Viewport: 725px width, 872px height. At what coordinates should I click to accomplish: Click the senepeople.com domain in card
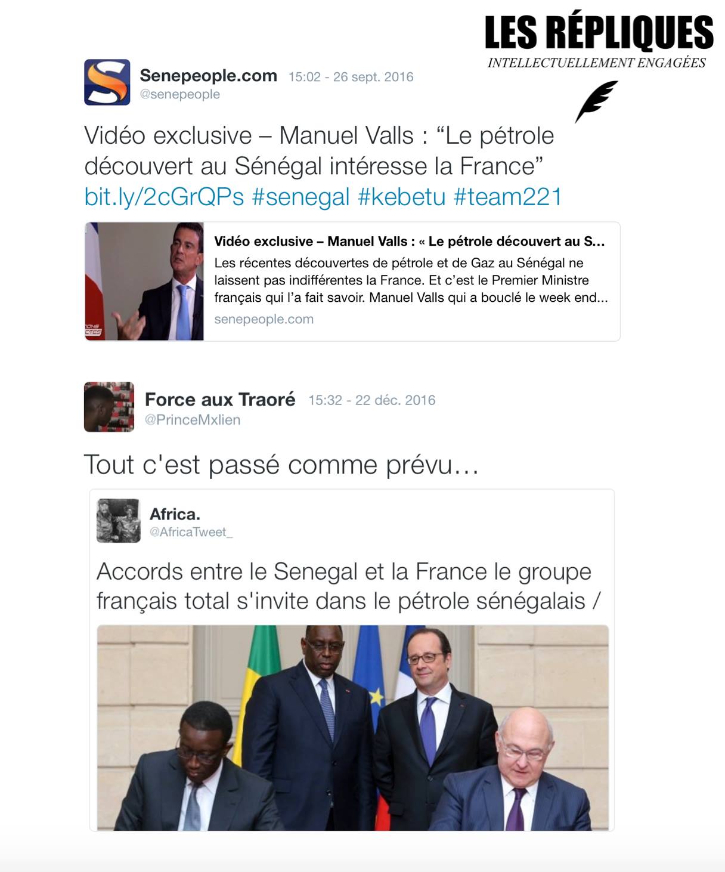pyautogui.click(x=264, y=319)
